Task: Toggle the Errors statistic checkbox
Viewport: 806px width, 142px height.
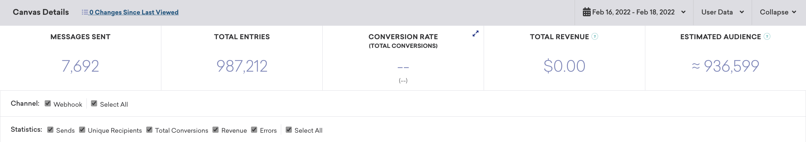Action: click(254, 129)
